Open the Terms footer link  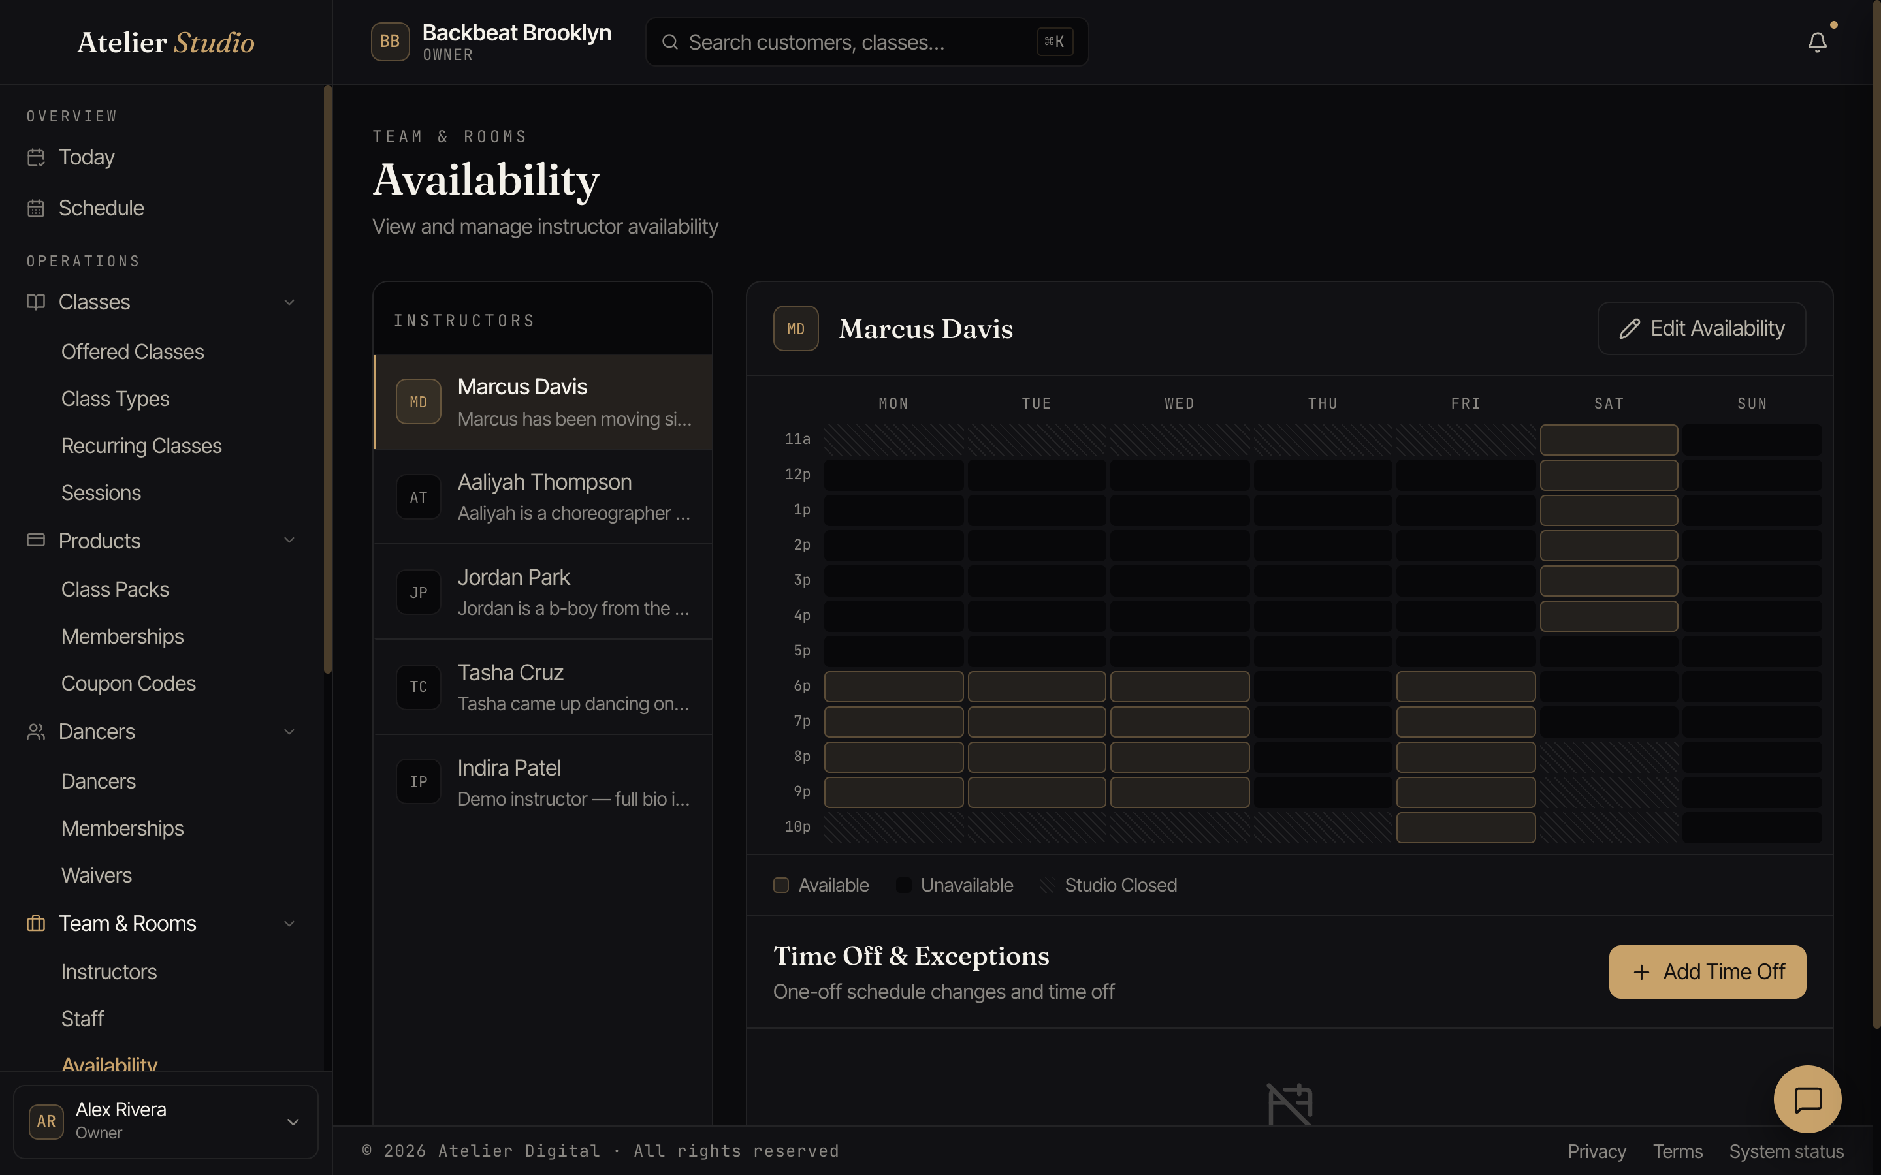coord(1677,1151)
